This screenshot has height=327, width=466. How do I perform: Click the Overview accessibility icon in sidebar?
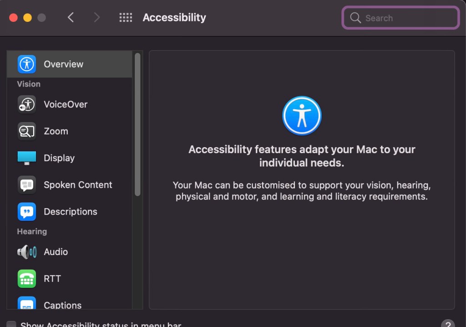[x=26, y=64]
